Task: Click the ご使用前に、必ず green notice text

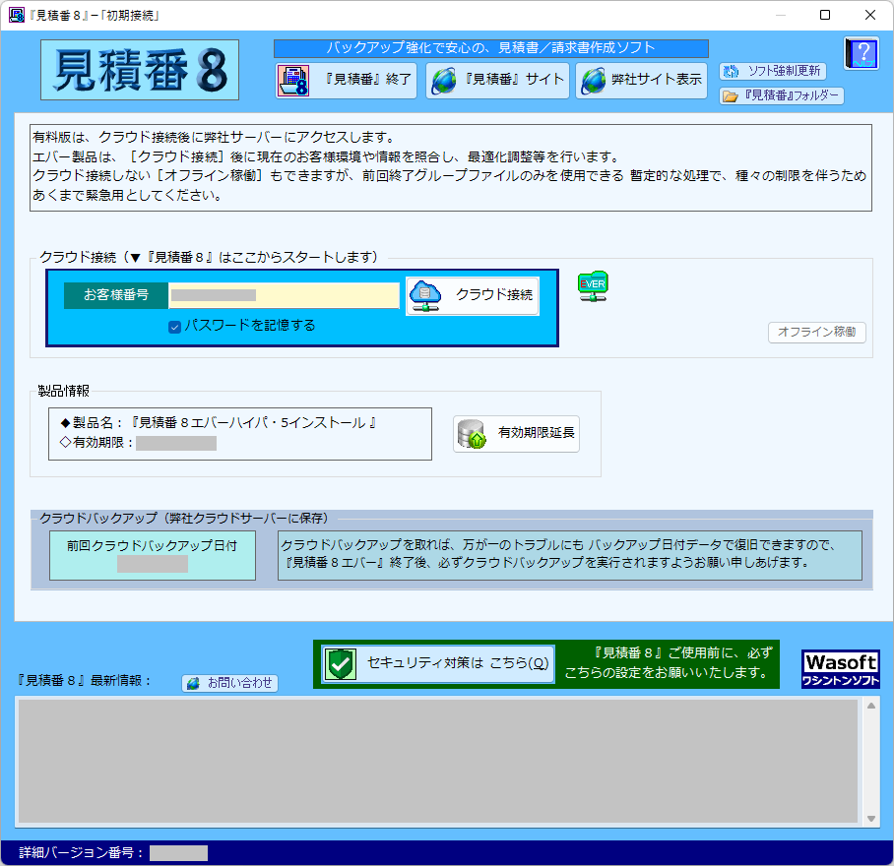Action: coord(667,663)
